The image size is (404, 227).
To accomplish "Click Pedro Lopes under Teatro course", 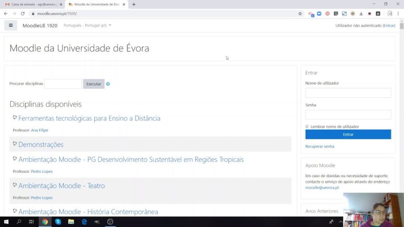I will [x=42, y=198].
